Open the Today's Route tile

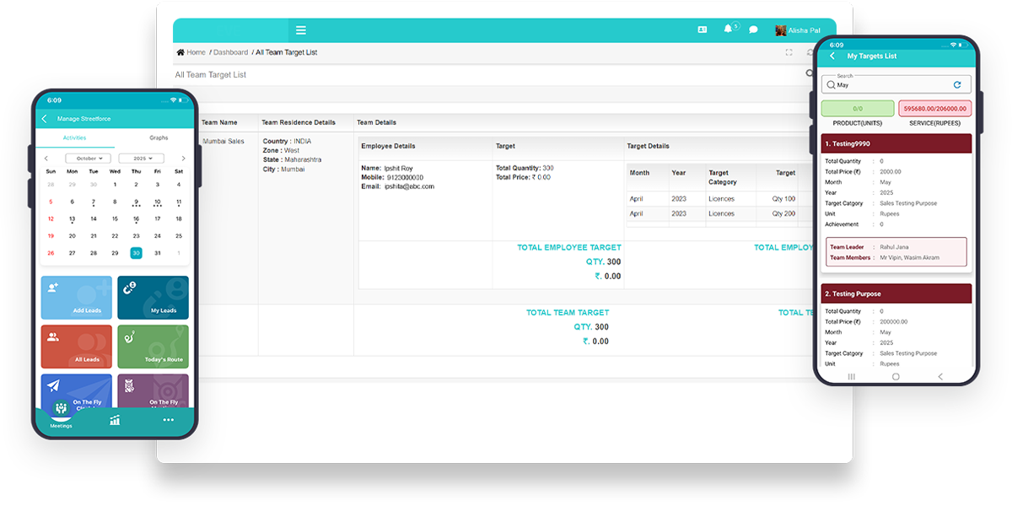coord(153,347)
